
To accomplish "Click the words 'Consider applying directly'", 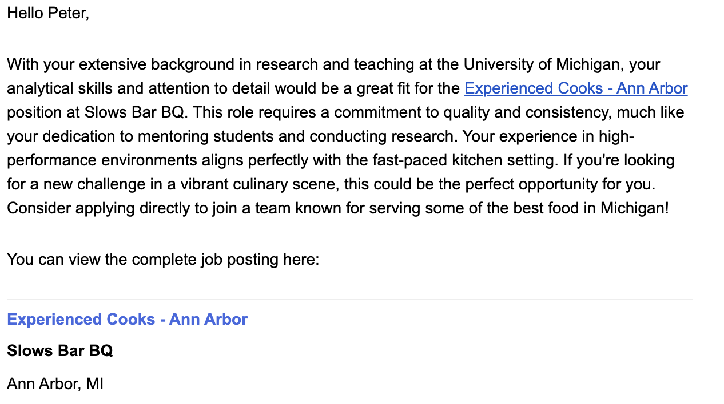I will [x=98, y=208].
